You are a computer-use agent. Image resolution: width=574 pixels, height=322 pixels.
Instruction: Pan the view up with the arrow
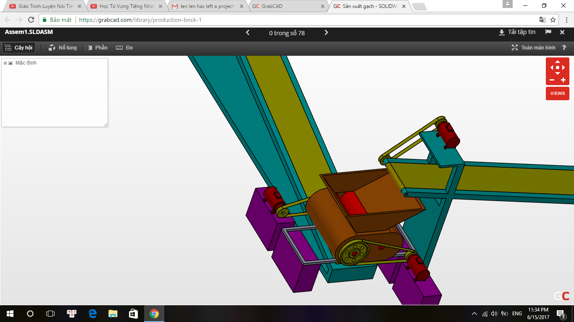click(558, 61)
